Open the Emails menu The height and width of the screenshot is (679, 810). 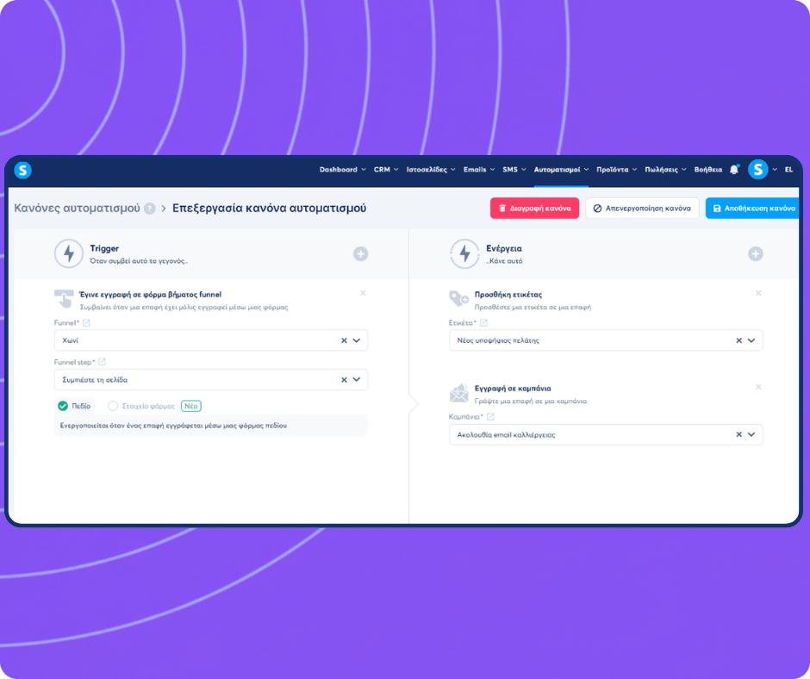pyautogui.click(x=479, y=170)
